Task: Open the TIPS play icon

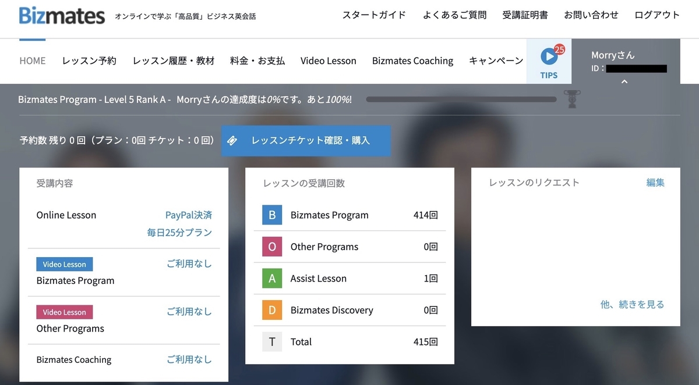Action: (548, 56)
